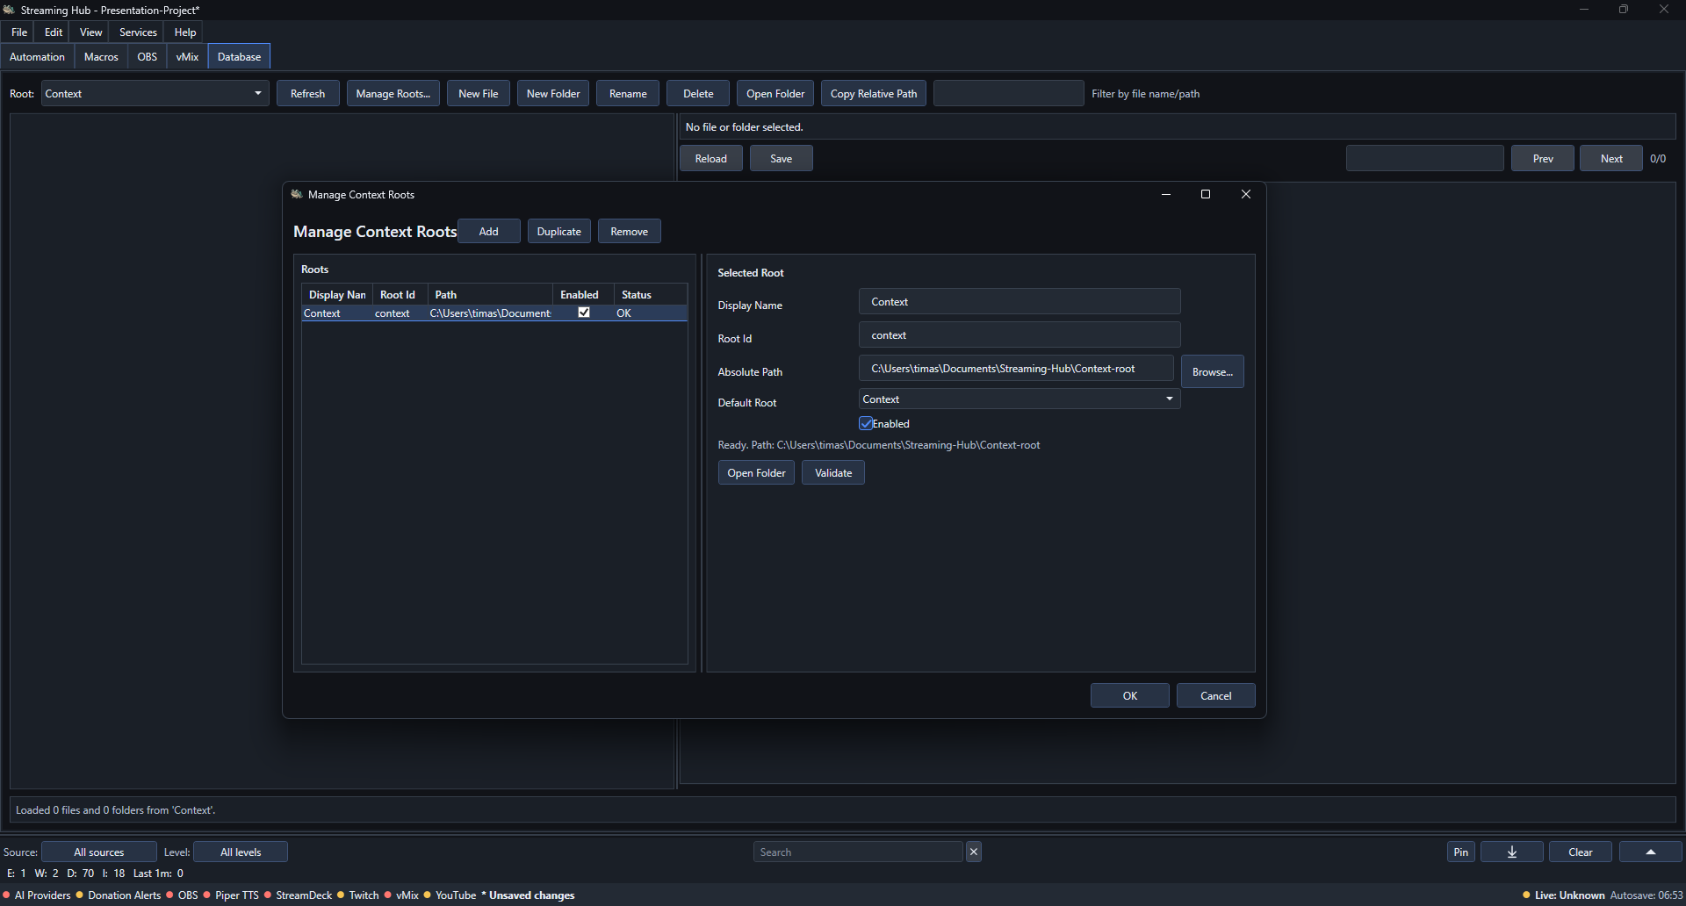Image resolution: width=1686 pixels, height=906 pixels.
Task: Click the Path column header
Action: click(x=490, y=294)
